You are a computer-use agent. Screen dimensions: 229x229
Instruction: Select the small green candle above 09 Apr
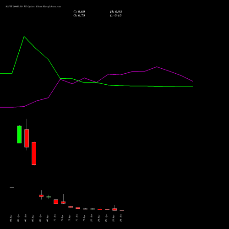pos(49,197)
